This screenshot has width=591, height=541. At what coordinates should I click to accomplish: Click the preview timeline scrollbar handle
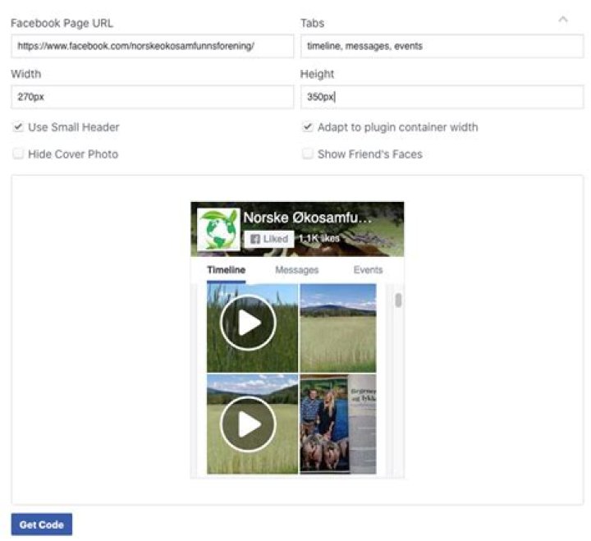pos(398,300)
